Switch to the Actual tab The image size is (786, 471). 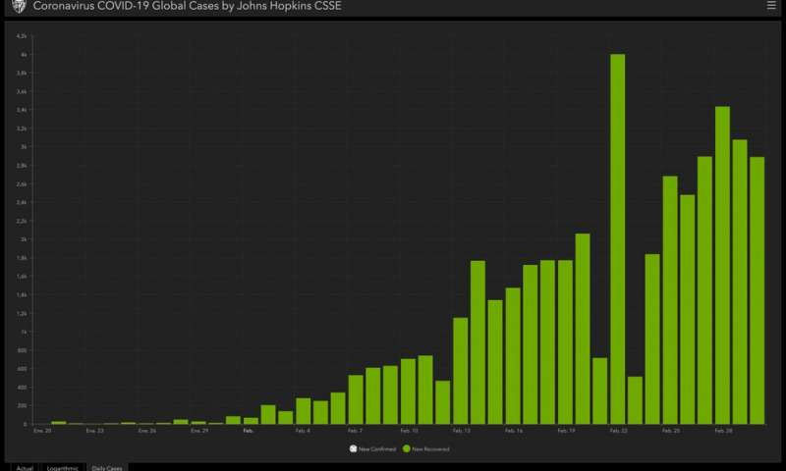[x=25, y=468]
